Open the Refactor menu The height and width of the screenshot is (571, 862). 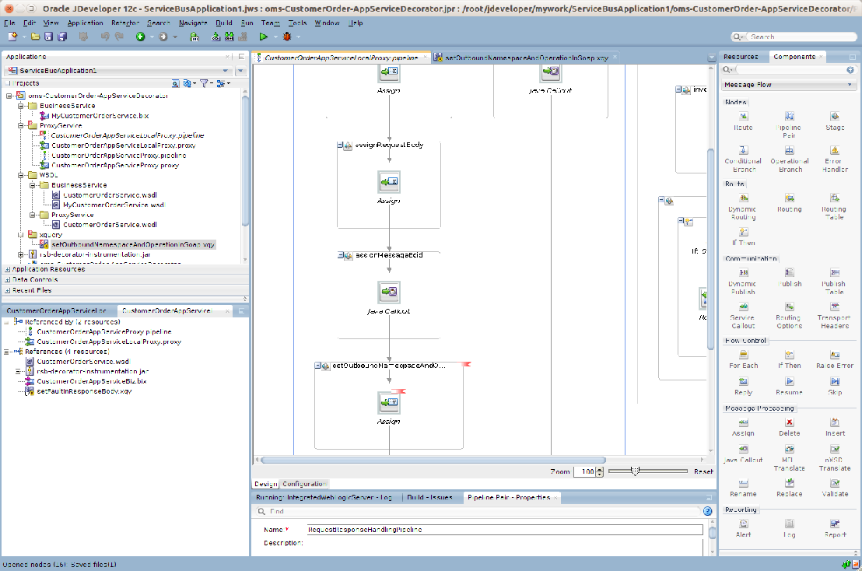pyautogui.click(x=124, y=23)
